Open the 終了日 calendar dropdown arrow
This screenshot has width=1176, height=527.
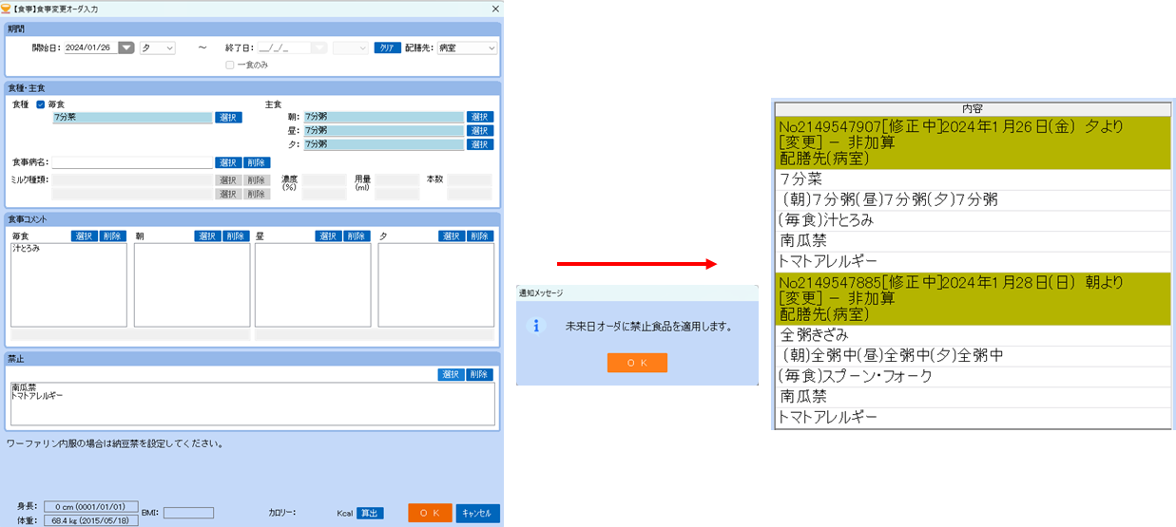point(319,47)
